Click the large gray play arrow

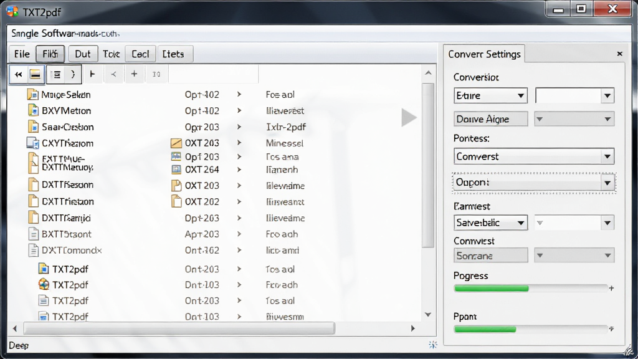pyautogui.click(x=409, y=118)
